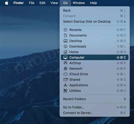This screenshot has width=134, height=124.
Task: Open the Window menu
Action: (79, 3)
